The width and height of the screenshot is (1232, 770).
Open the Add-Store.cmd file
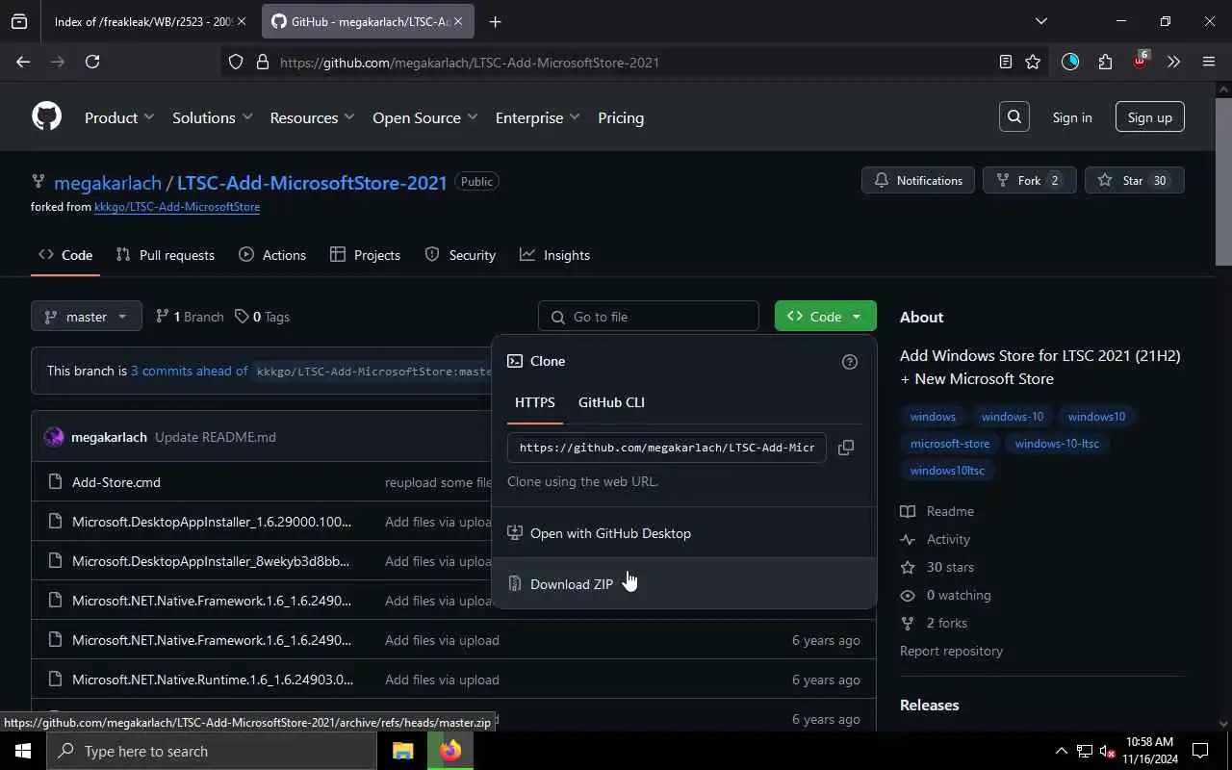[116, 482]
